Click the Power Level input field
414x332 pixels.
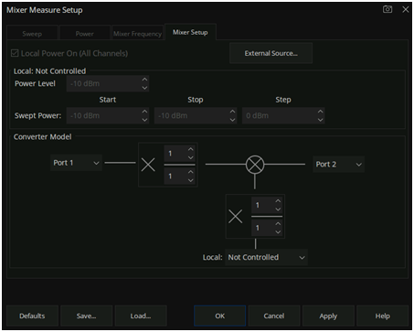tap(103, 83)
